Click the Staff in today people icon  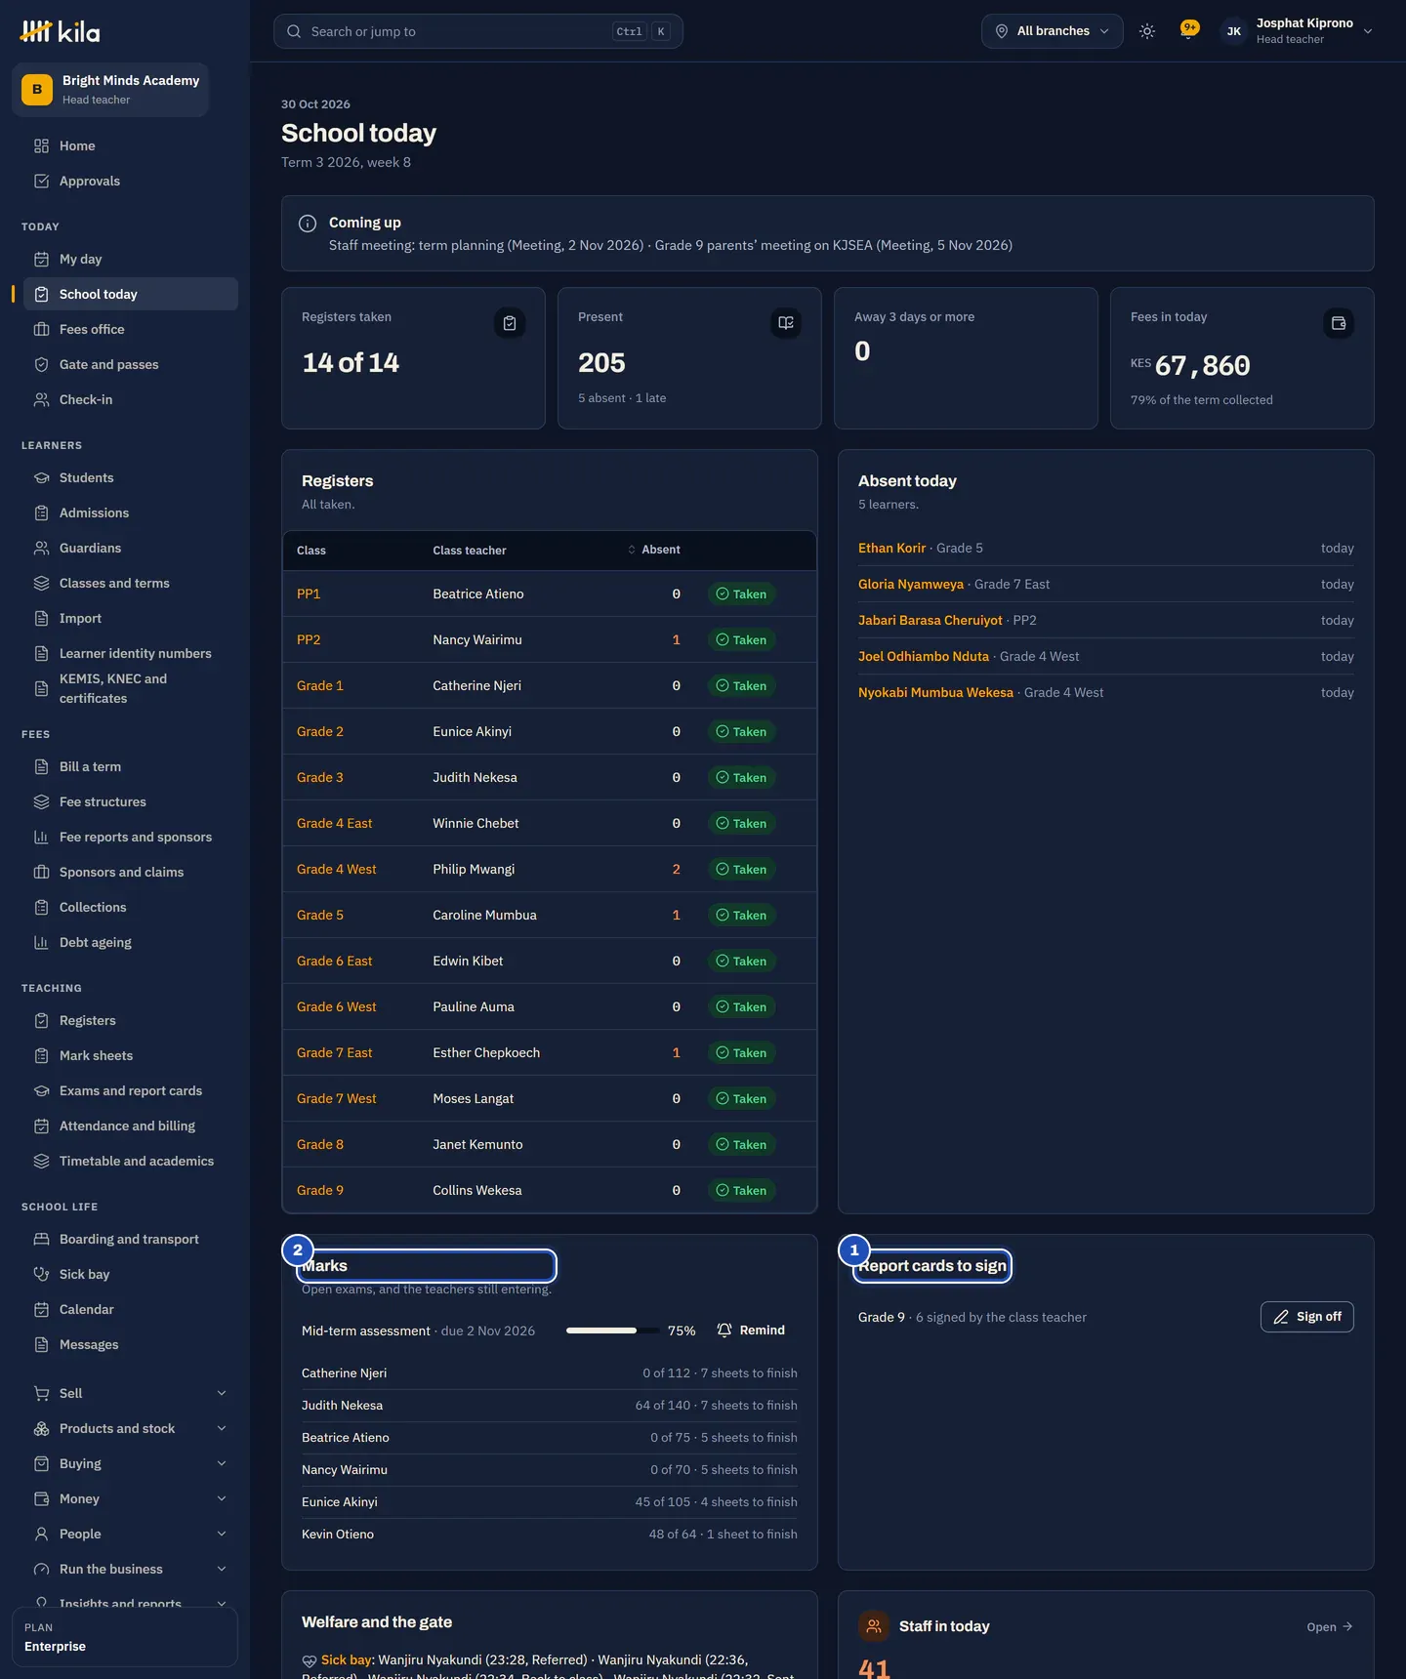point(874,1626)
